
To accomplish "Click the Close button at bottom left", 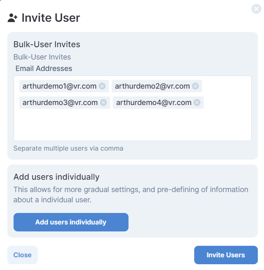I will [23, 255].
